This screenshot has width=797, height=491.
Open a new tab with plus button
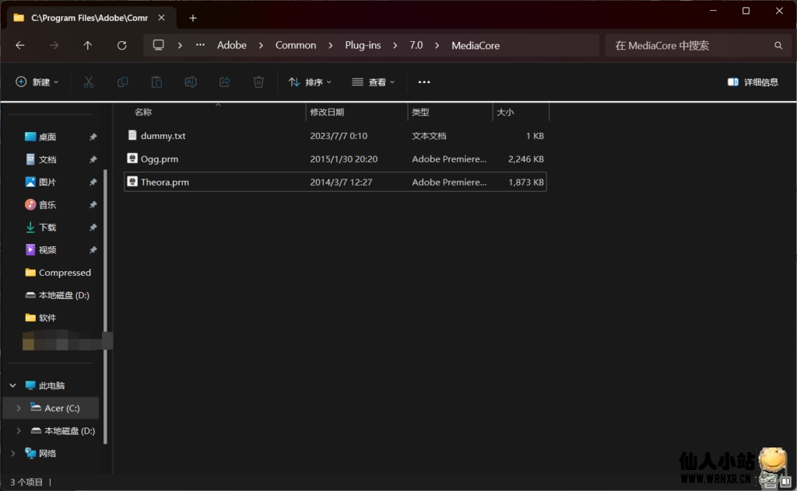pos(193,18)
